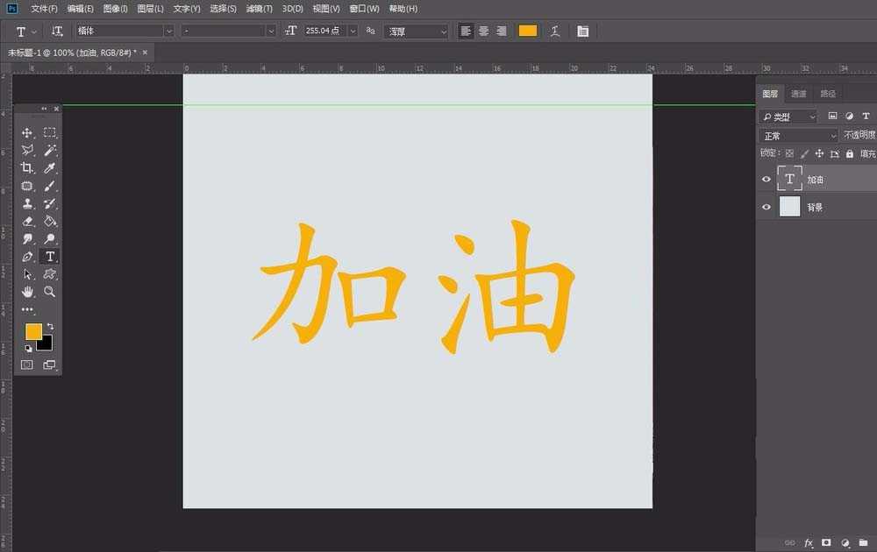Select the Zoom magnifier tool
The image size is (877, 552).
[x=50, y=292]
